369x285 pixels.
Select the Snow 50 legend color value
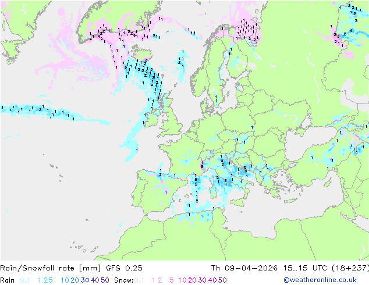(x=223, y=280)
